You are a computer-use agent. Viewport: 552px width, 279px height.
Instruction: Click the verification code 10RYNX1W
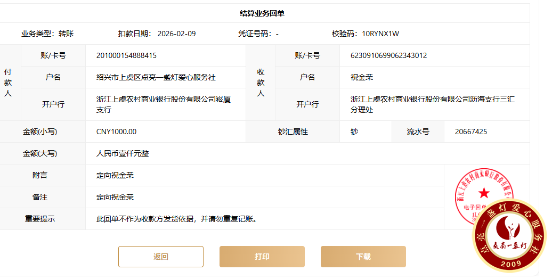(380, 34)
